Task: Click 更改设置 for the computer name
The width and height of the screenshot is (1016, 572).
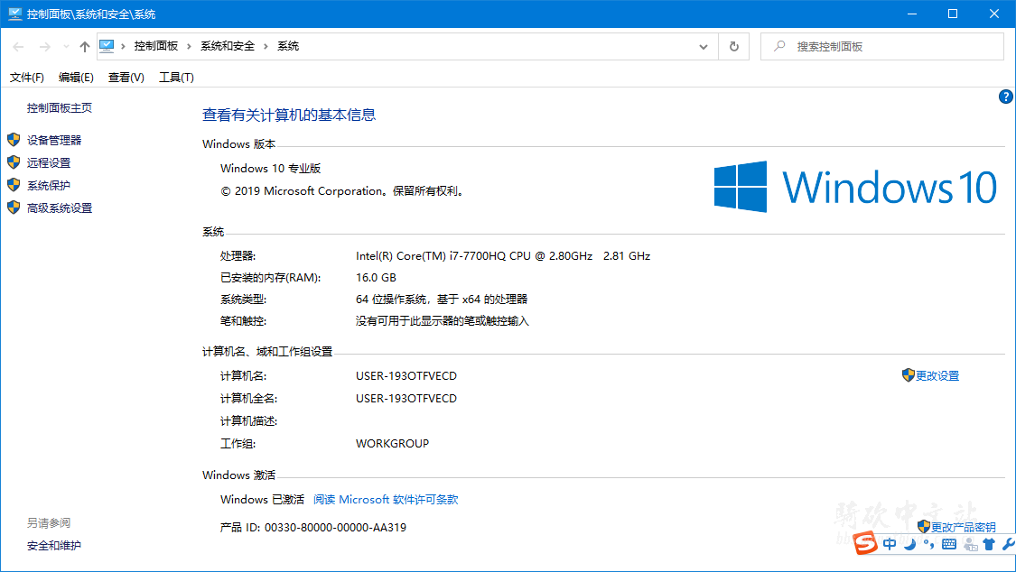Action: [937, 376]
